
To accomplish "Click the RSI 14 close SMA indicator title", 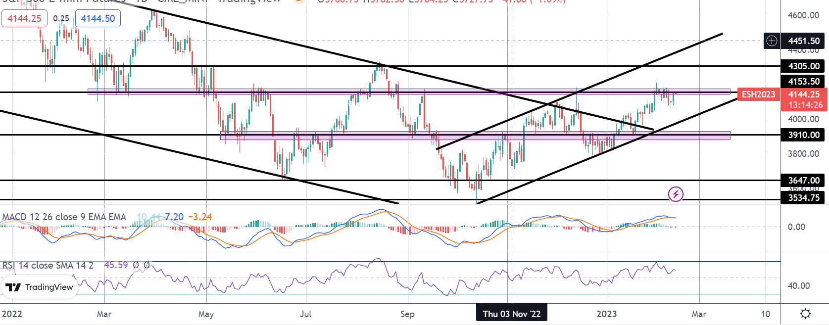I will pos(48,265).
